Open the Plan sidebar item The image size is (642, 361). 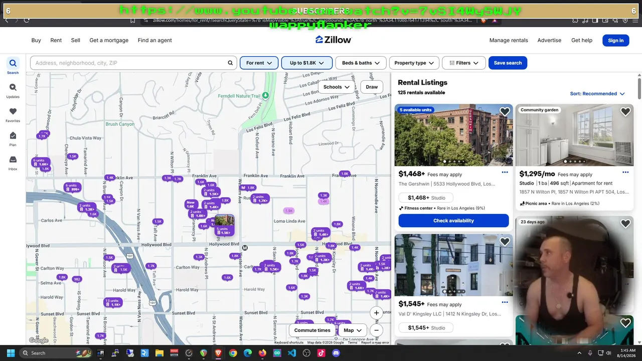pos(13,138)
